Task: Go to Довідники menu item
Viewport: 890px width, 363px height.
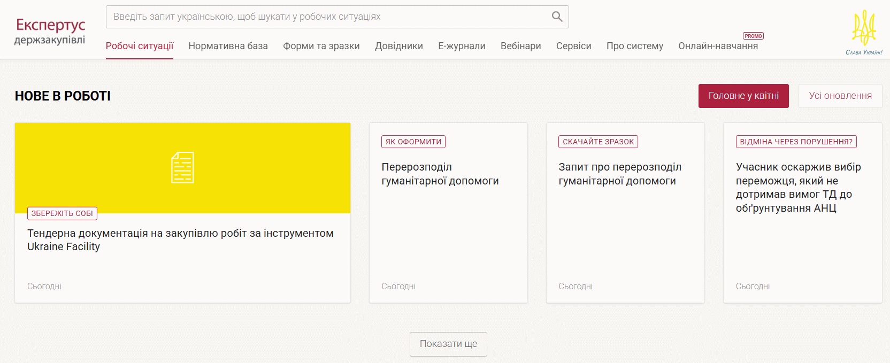Action: (x=399, y=46)
